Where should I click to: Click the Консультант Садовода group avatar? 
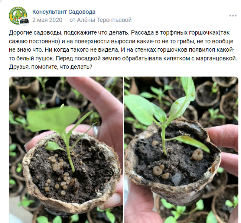pos(17,15)
